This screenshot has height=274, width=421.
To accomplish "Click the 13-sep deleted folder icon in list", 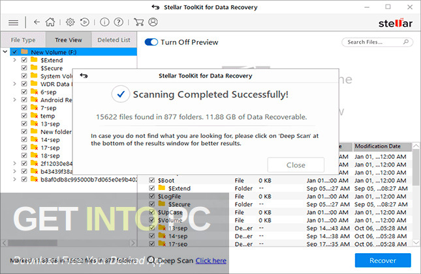I will coord(162,228).
